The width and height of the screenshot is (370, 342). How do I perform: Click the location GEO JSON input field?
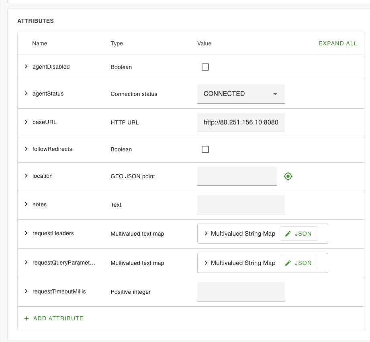[237, 176]
